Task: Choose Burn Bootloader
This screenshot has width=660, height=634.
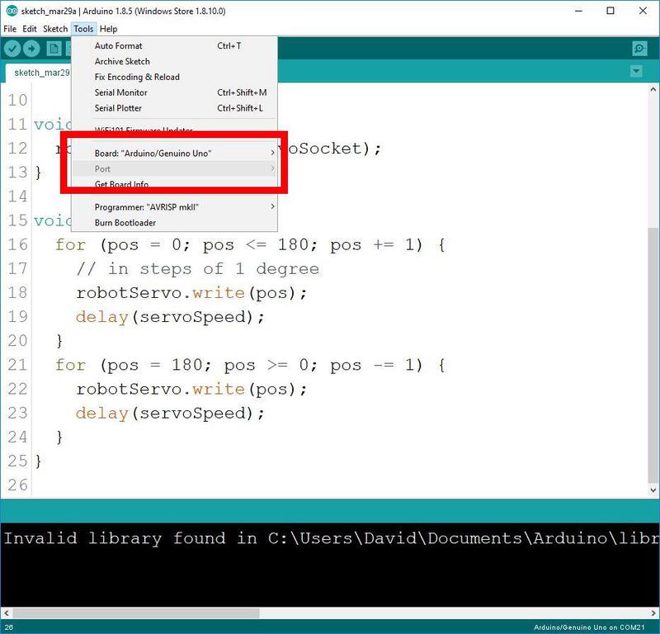Action: tap(174, 222)
